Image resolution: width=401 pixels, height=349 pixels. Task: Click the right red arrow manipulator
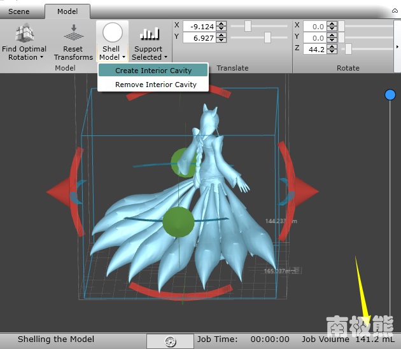[306, 191]
